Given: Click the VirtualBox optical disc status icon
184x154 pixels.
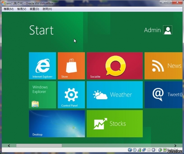Looking at the screenshot, I should pyautogui.click(x=135, y=150).
